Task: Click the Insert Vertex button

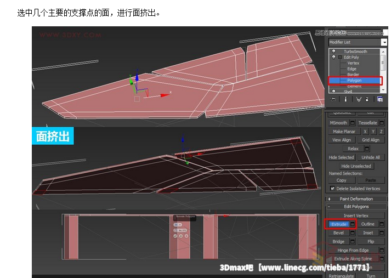Action: click(356, 215)
